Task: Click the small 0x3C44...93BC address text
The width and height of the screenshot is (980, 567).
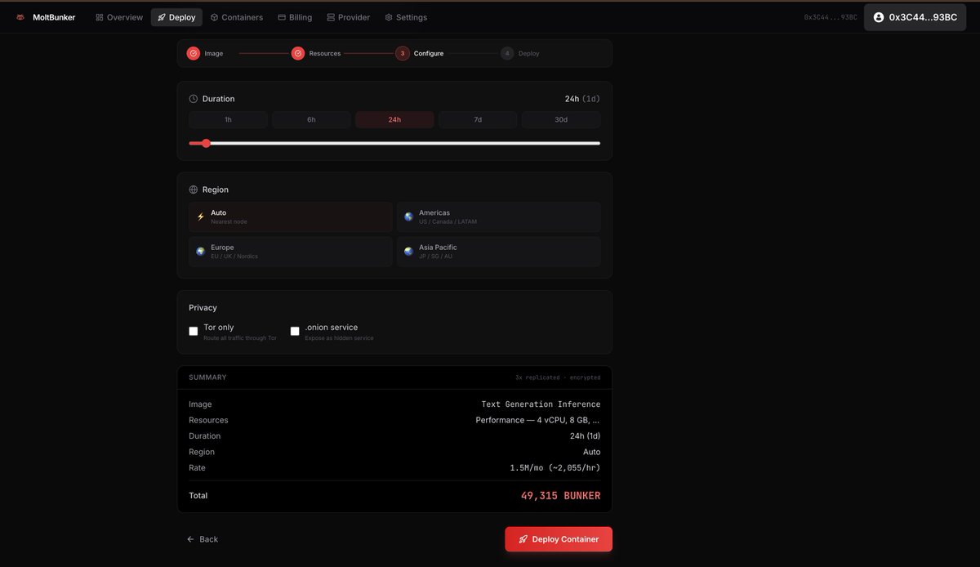Action: [x=831, y=17]
